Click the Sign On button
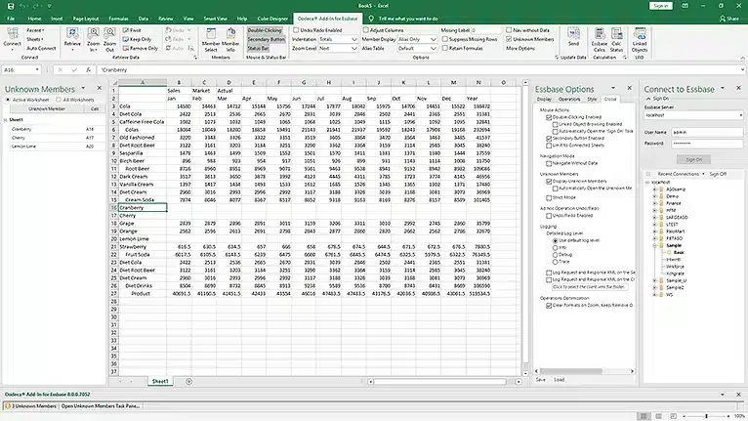Screen dimensions: 748x421 pyautogui.click(x=693, y=159)
